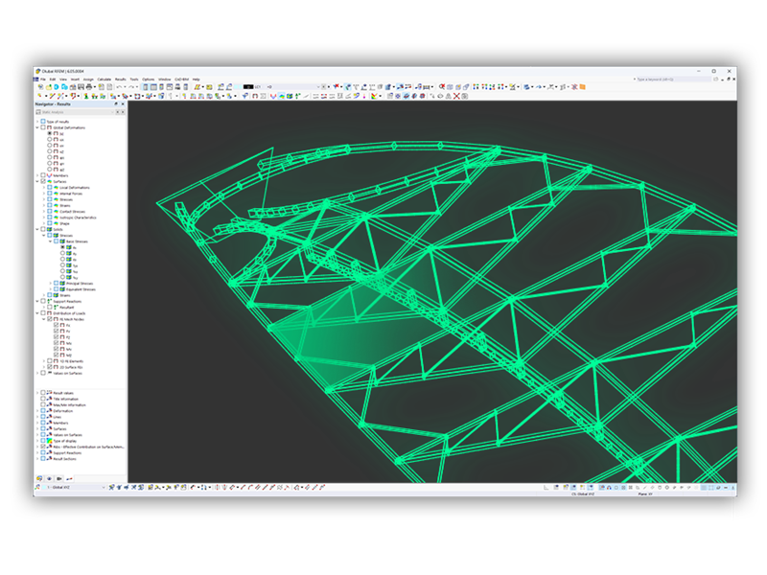The width and height of the screenshot is (767, 575).
Task: Click the undo arrow icon
Action: pyautogui.click(x=119, y=87)
